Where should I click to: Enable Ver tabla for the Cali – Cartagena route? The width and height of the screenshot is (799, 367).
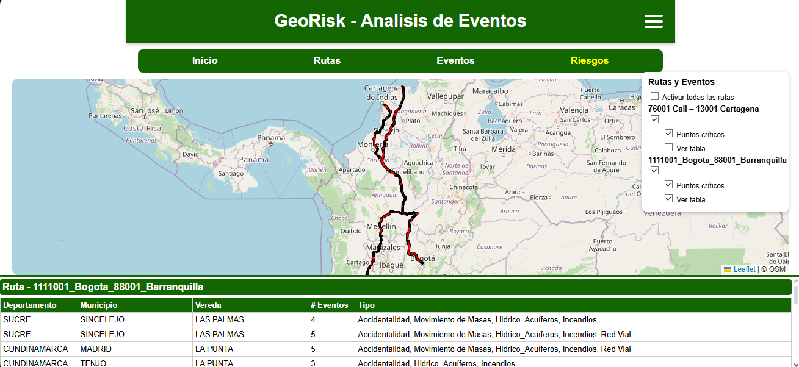click(x=668, y=148)
